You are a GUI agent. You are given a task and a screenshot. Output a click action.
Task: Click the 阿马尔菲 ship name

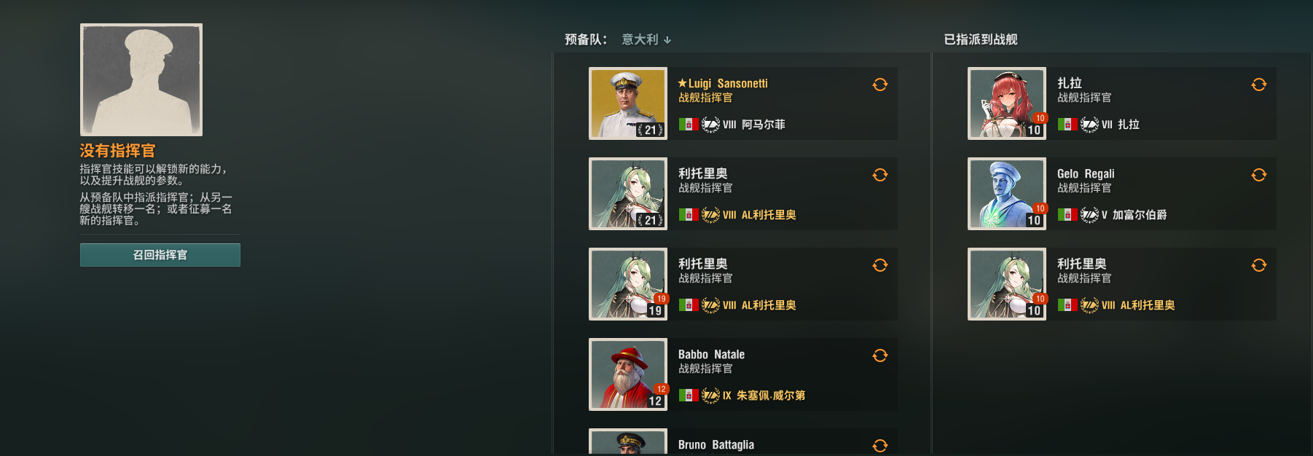(x=764, y=125)
